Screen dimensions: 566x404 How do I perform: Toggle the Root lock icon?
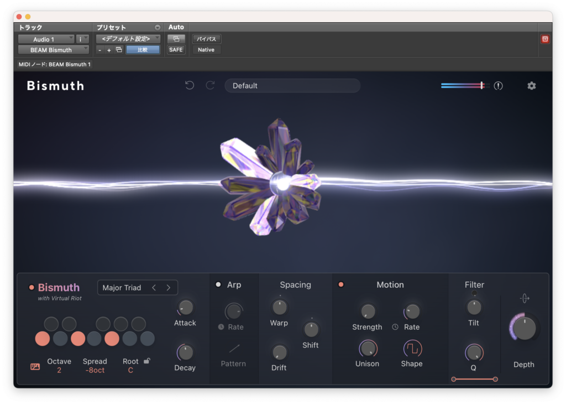tap(147, 361)
